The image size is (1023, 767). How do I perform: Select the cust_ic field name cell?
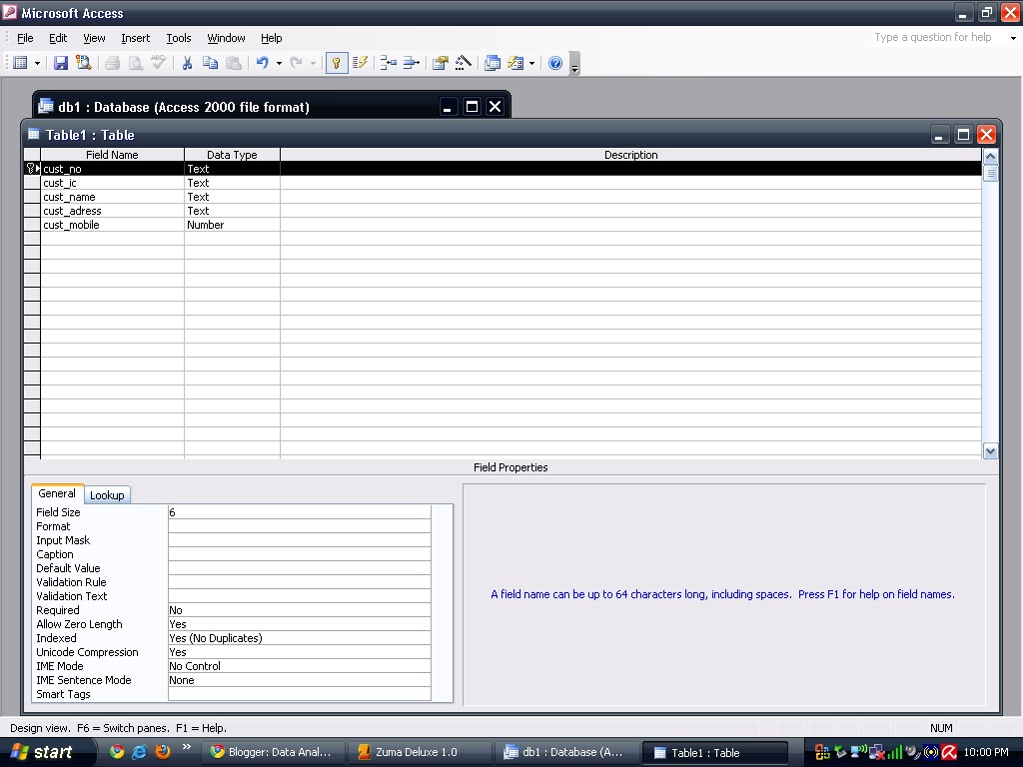click(x=112, y=184)
